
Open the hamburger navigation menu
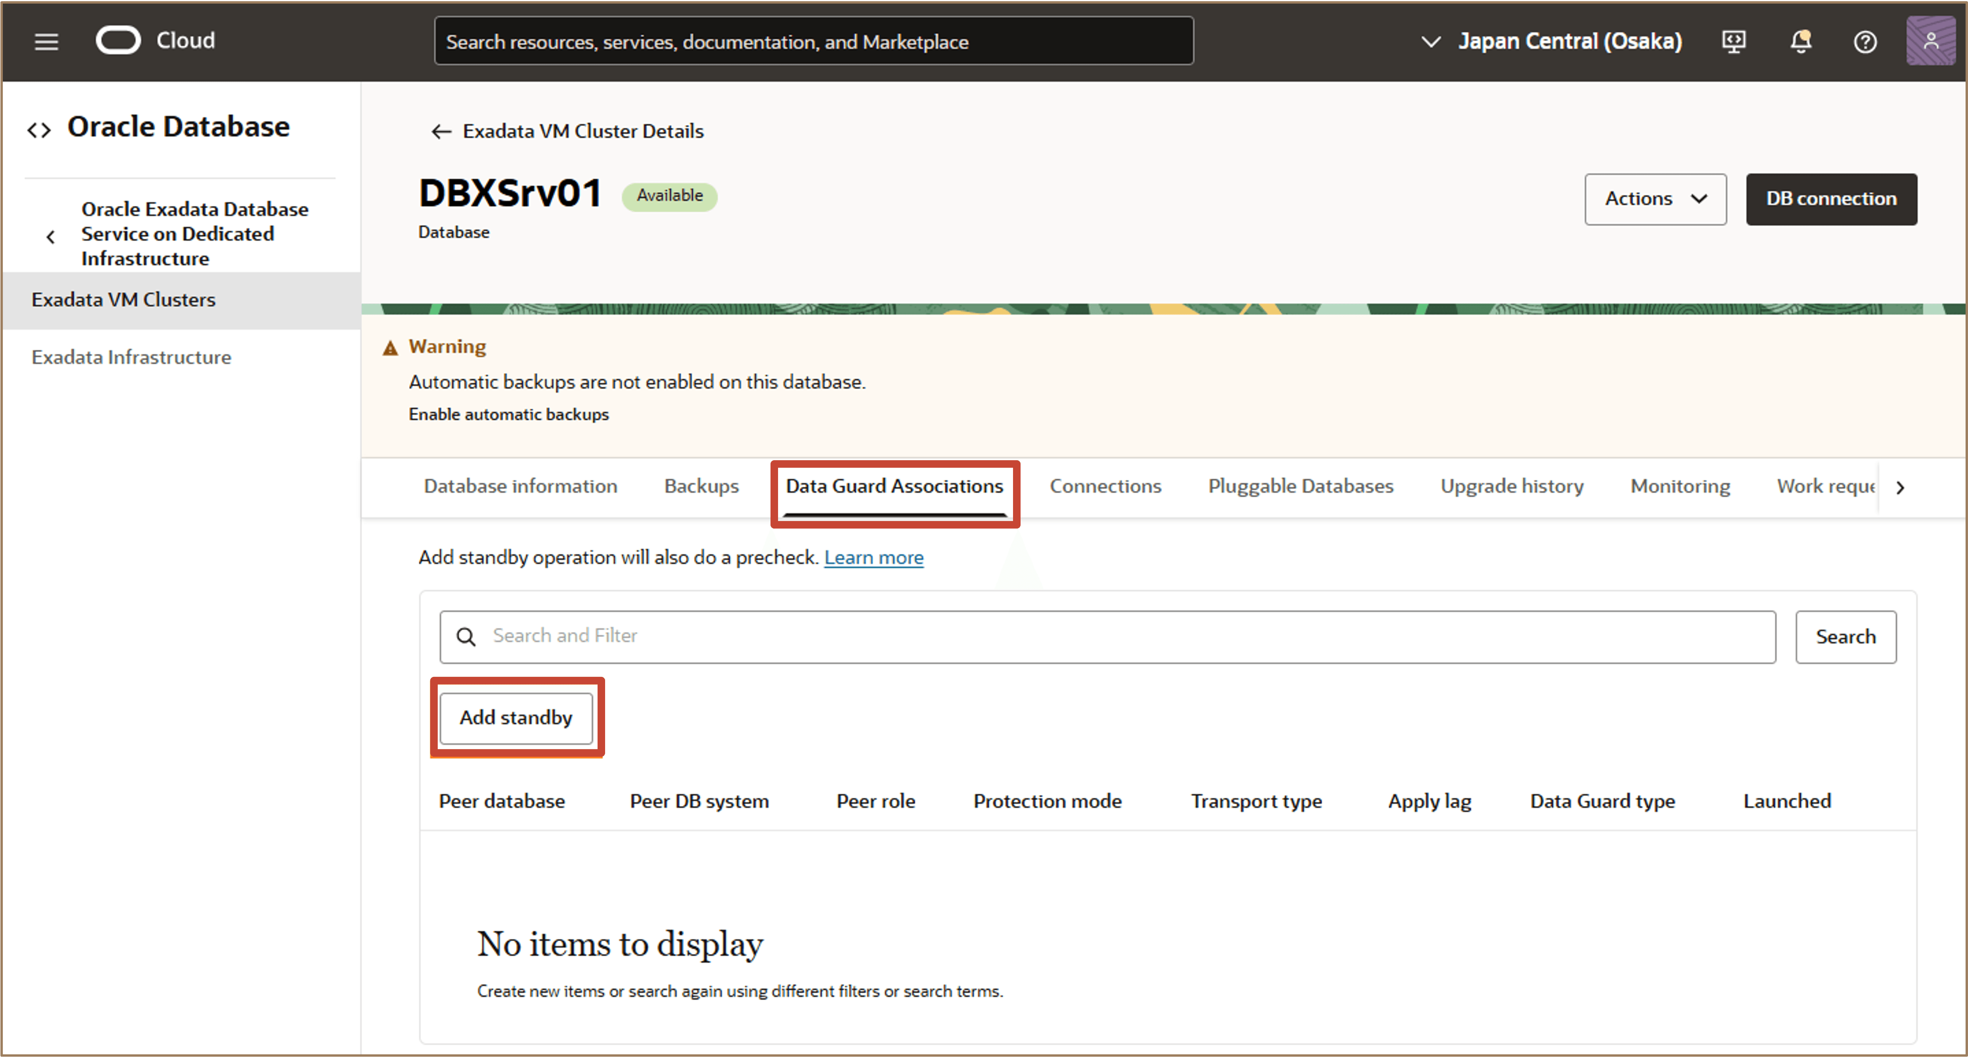pos(46,41)
